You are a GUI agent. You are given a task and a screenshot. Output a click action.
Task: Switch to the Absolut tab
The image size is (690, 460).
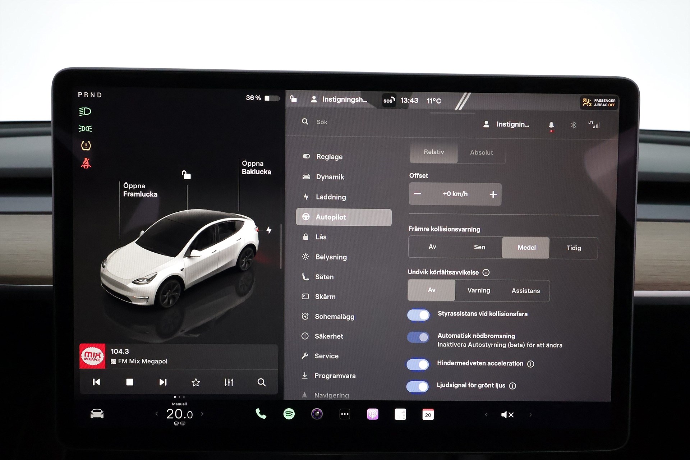pyautogui.click(x=481, y=152)
